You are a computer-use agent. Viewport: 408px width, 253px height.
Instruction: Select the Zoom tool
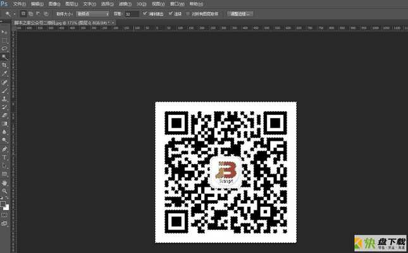tap(4, 191)
